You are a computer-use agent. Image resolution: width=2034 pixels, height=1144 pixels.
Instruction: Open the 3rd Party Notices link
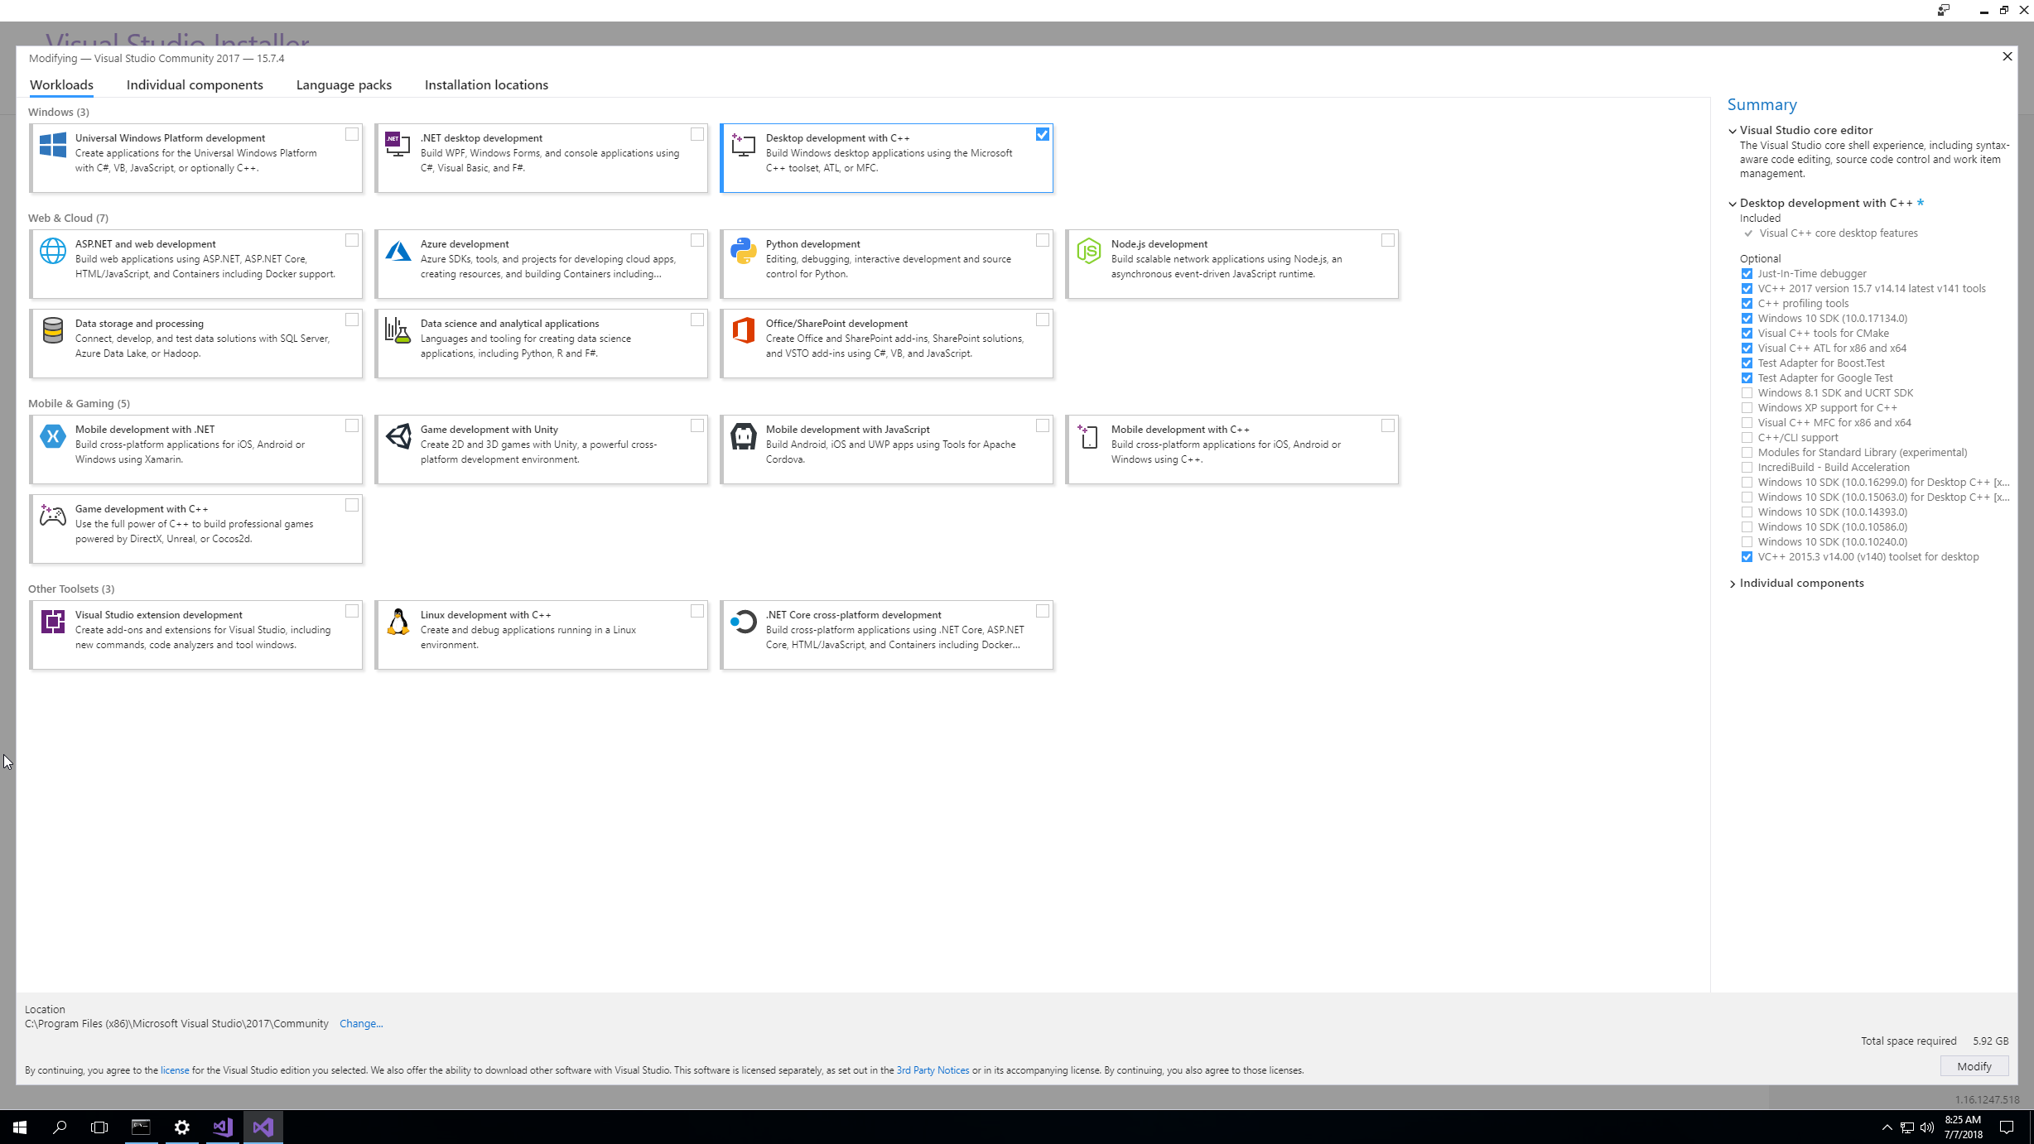[933, 1069]
